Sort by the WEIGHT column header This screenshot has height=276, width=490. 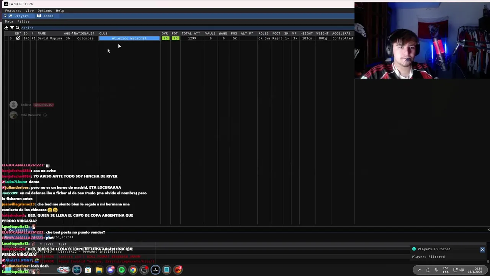[322, 33]
